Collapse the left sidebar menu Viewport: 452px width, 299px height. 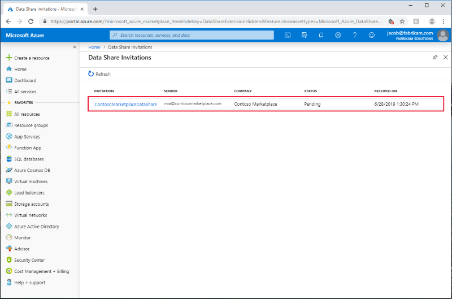click(75, 47)
